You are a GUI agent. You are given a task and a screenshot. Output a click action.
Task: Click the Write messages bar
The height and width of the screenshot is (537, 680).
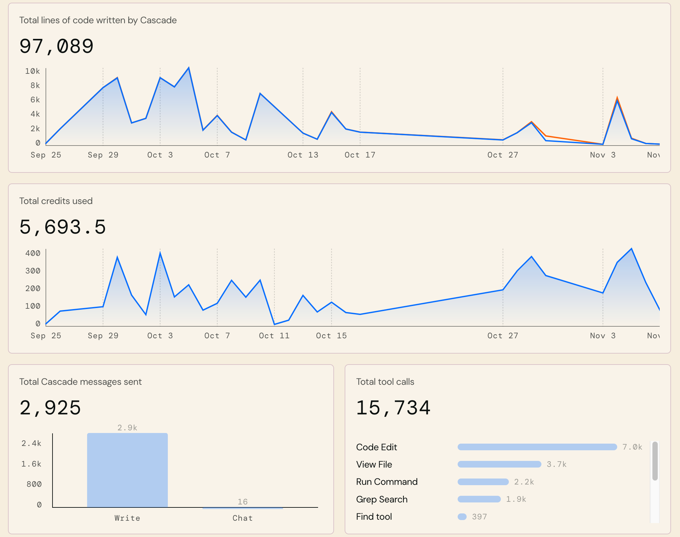pos(127,470)
